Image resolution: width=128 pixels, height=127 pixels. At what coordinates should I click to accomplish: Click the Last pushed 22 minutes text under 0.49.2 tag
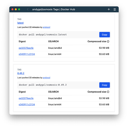coord(28,78)
